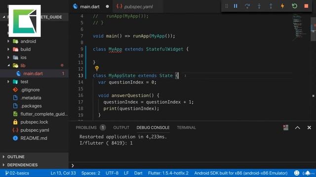The height and width of the screenshot is (177, 316).
Task: Change the UTF-8 encoding
Action: [112, 173]
